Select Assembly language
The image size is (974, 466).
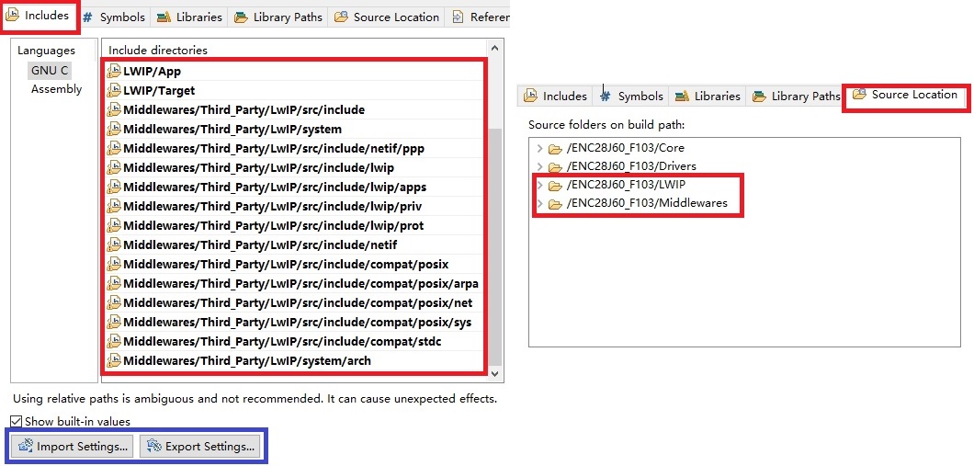click(57, 89)
